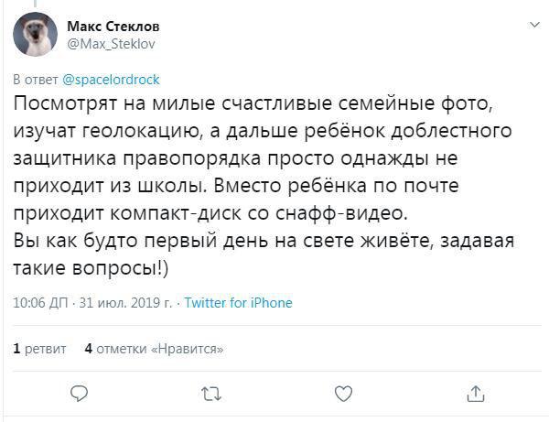Click the likes count number 4

[x=88, y=349]
